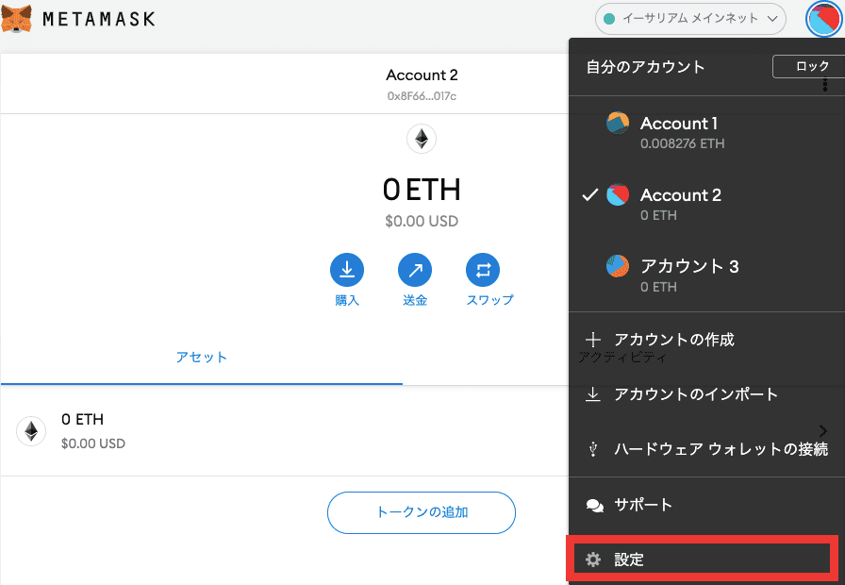Click the アカウント 3 avatar icon
This screenshot has height=585, width=845.
click(x=618, y=266)
